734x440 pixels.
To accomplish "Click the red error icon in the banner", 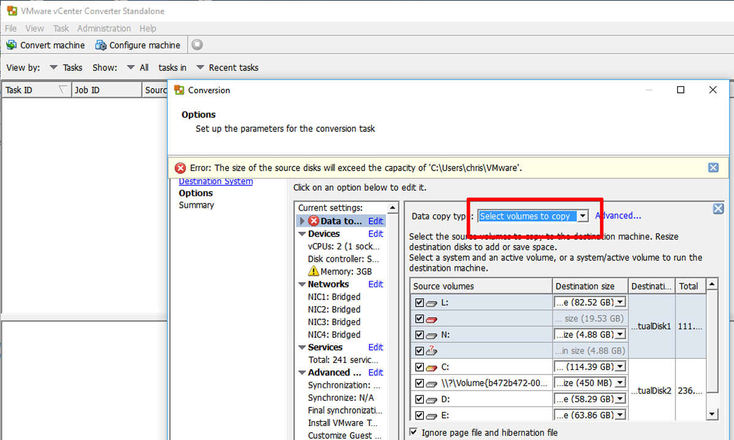I will (180, 168).
